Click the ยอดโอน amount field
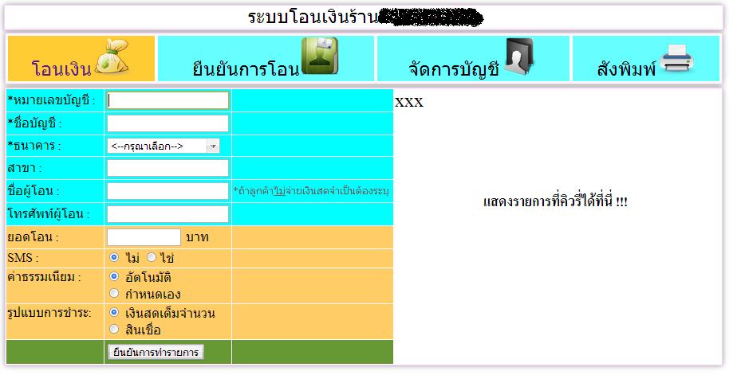The width and height of the screenshot is (733, 375). point(144,237)
